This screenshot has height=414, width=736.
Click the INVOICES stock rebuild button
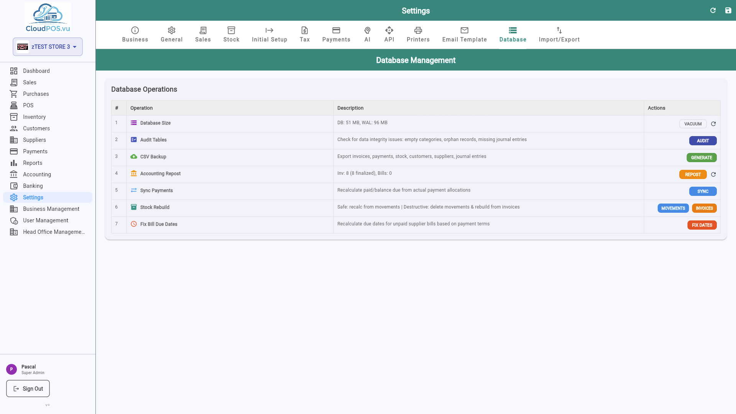704,208
